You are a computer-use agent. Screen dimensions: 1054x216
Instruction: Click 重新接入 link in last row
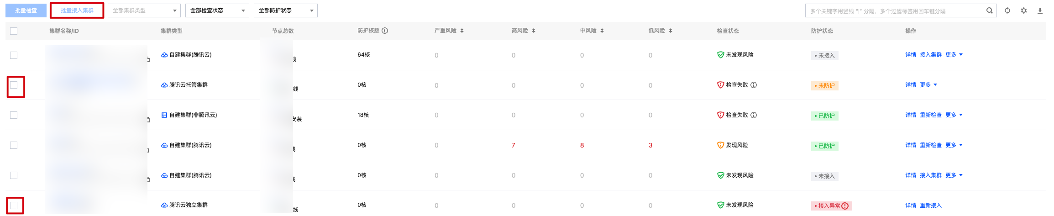[931, 205]
